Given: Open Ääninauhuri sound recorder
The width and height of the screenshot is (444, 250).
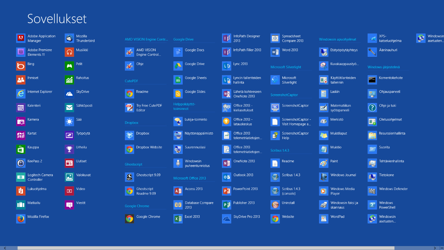Looking at the screenshot, I should (383, 52).
